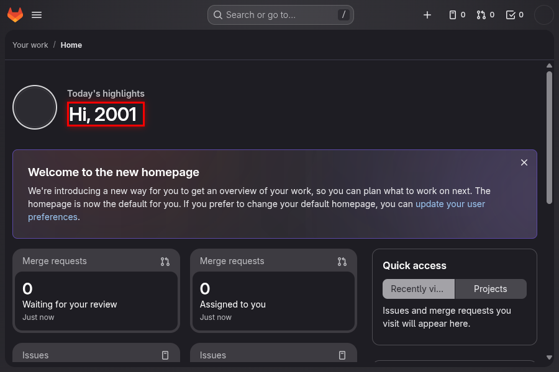Click merge request icon on review card

point(165,262)
